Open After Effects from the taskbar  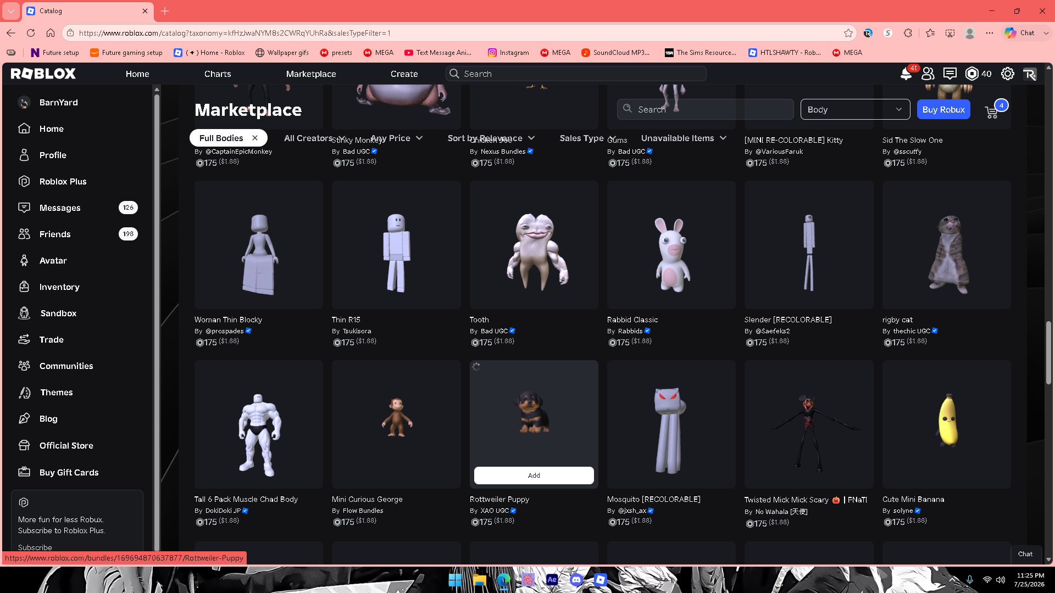[552, 580]
